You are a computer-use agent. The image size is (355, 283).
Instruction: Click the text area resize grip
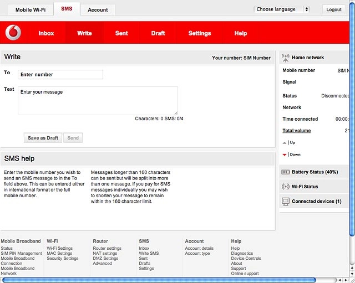pos(176,113)
